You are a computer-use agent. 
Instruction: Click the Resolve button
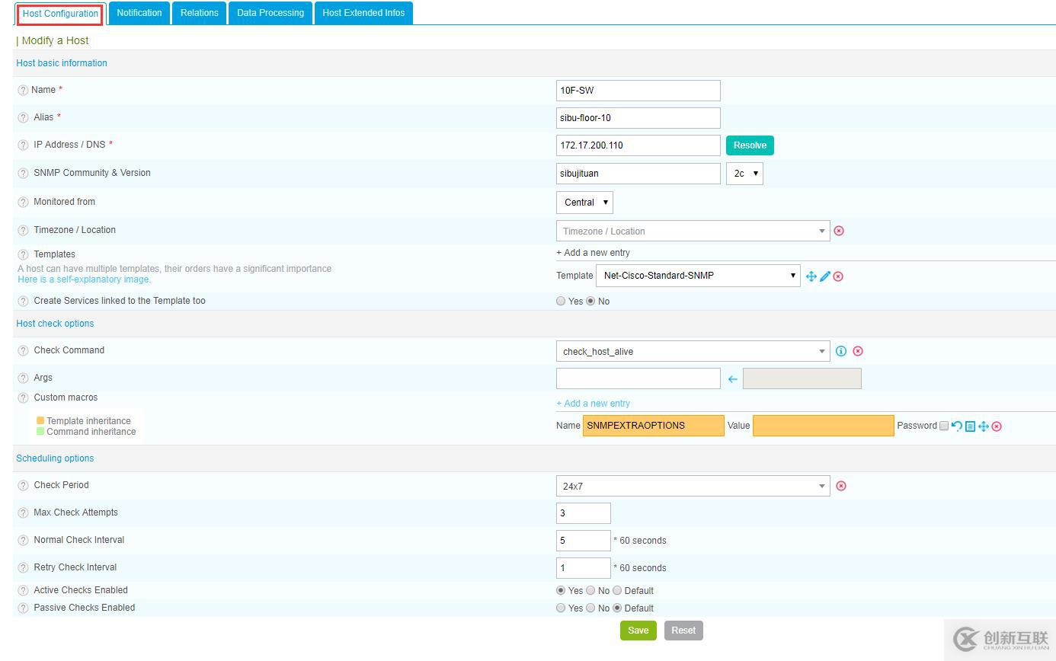750,145
